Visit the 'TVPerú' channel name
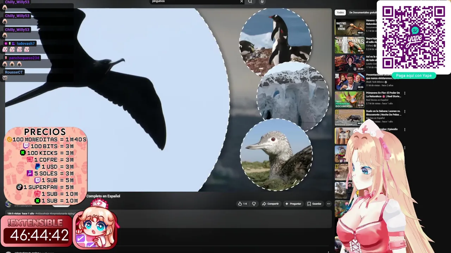 coord(370,46)
